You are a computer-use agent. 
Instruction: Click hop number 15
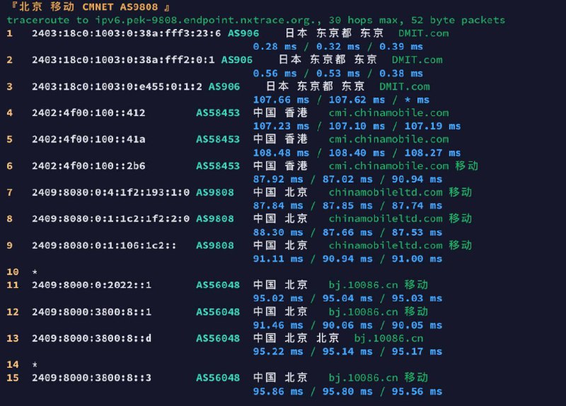coord(13,378)
